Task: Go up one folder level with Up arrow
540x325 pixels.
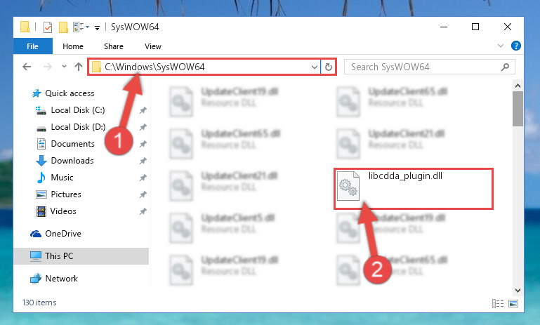Action: pyautogui.click(x=79, y=67)
